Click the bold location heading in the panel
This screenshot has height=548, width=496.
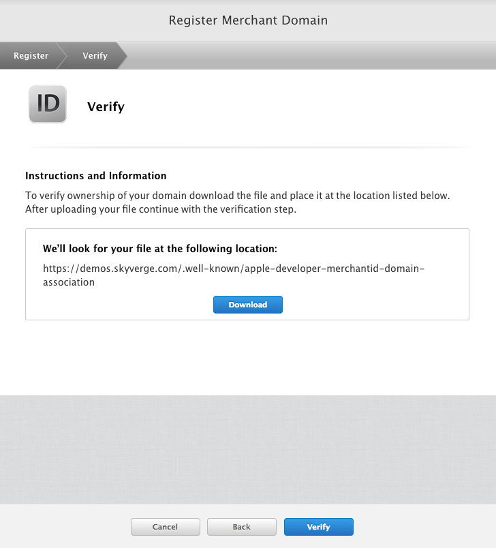click(x=160, y=249)
